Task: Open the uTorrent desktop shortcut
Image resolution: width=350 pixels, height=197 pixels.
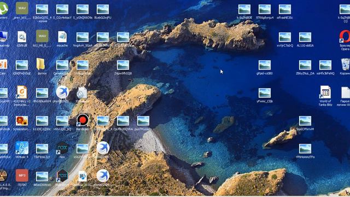Action: [3, 9]
